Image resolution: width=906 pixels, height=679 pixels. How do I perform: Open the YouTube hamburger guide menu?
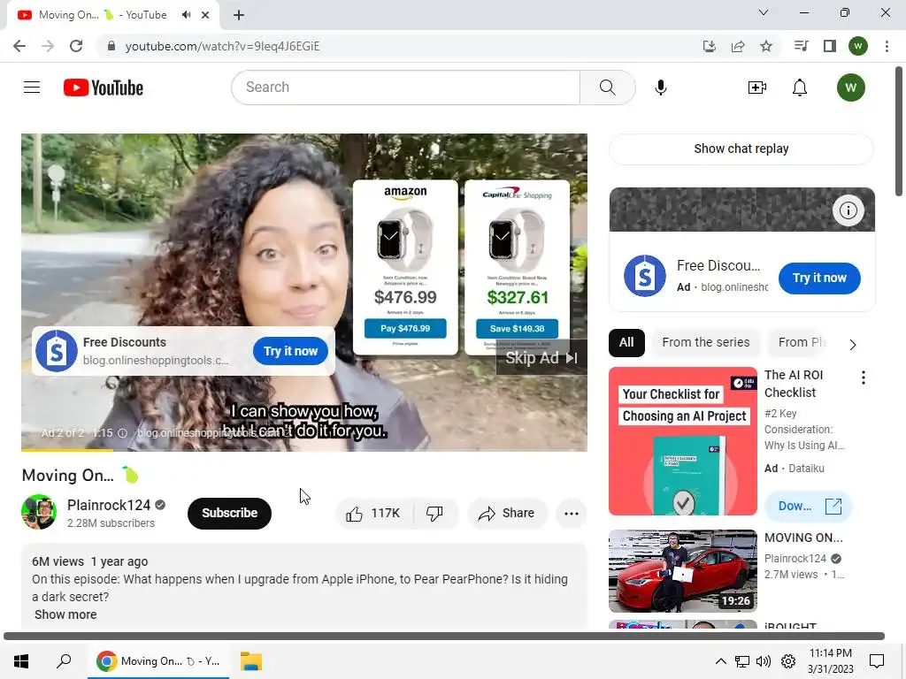click(x=32, y=88)
